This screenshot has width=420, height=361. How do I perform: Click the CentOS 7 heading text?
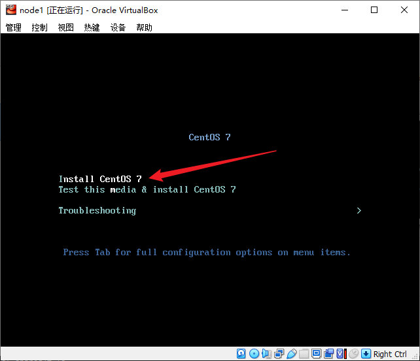209,137
